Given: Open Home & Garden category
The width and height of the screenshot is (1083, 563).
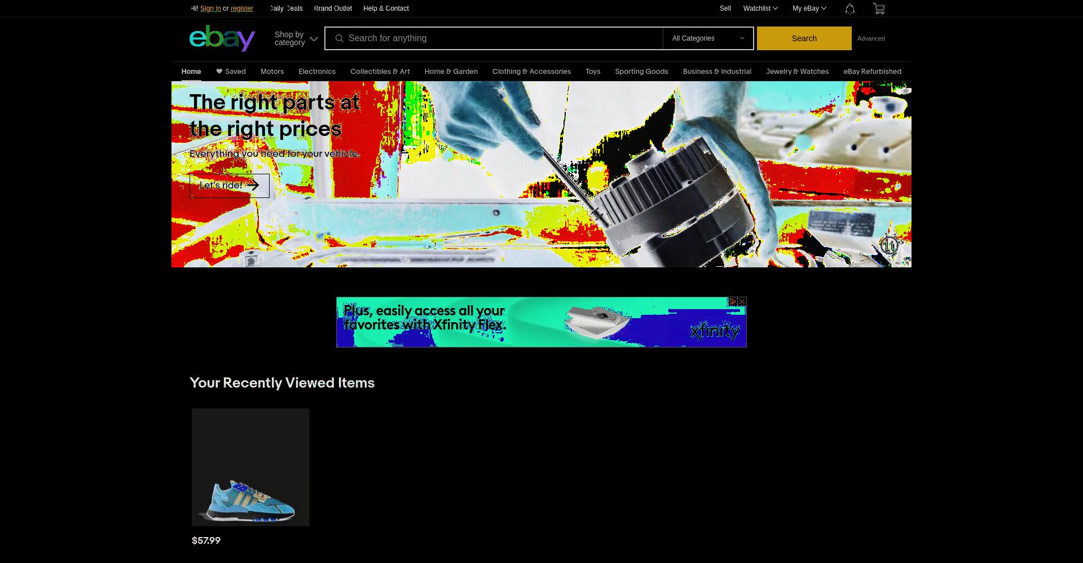Looking at the screenshot, I should (x=451, y=72).
